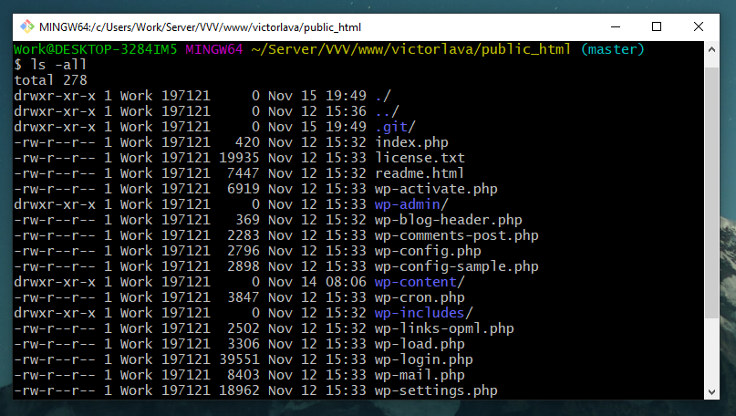Viewport: 736px width, 416px height.
Task: Click file size '18962' of wp-settings.php
Action: point(239,390)
